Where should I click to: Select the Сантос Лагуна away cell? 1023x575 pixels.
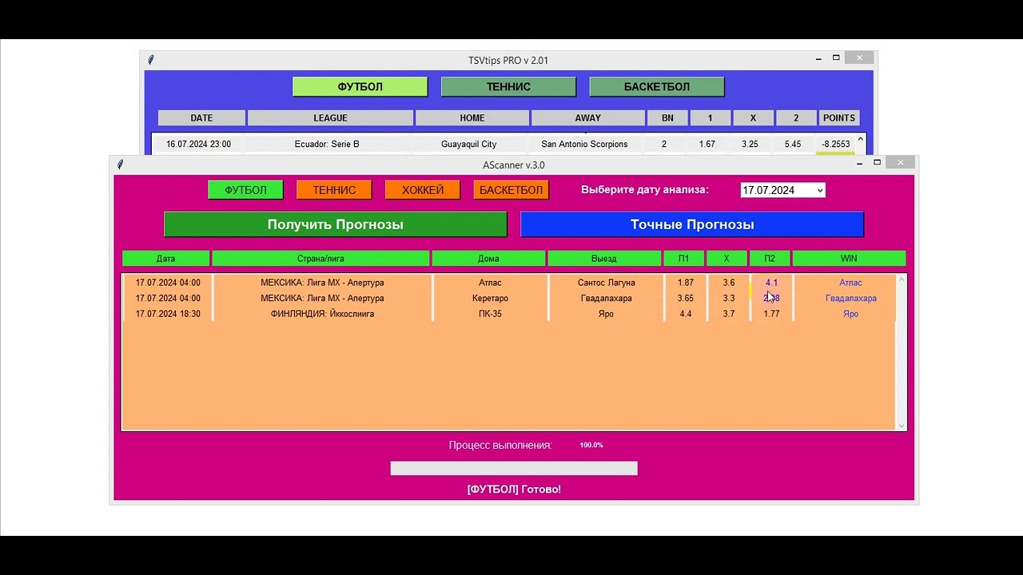pyautogui.click(x=606, y=283)
